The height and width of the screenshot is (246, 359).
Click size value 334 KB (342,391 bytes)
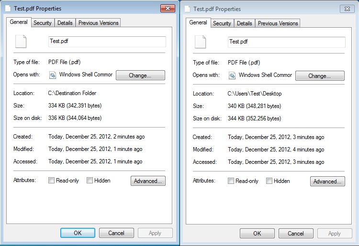(75, 106)
